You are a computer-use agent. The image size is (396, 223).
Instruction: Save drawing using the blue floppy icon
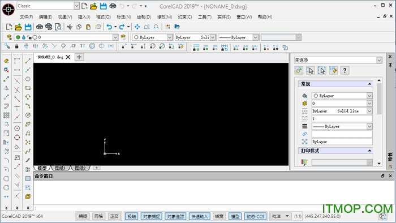pos(28,27)
